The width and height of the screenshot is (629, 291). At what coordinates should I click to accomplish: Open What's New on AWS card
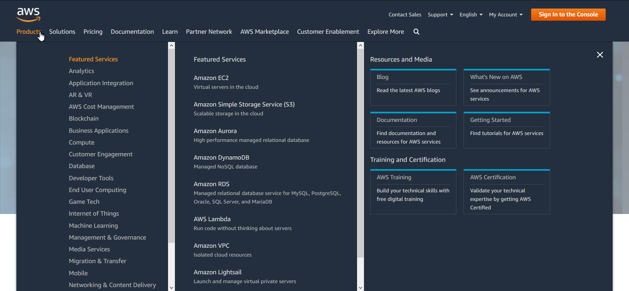(506, 87)
